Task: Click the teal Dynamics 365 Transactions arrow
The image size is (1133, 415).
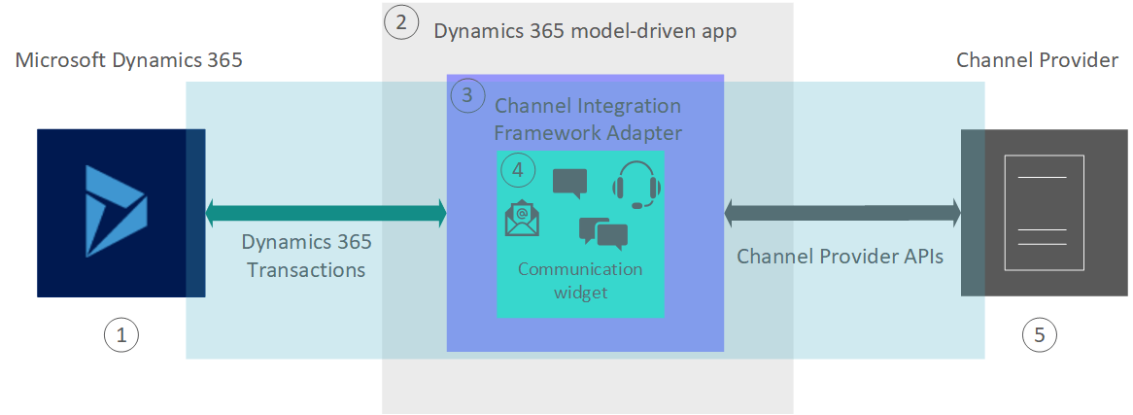Action: 326,212
